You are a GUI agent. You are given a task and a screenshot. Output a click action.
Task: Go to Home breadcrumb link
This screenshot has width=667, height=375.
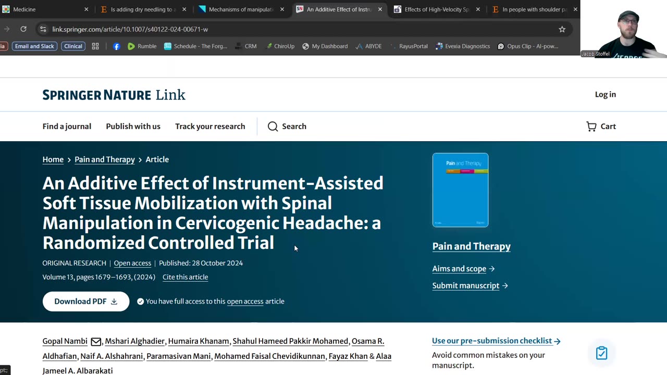53,159
